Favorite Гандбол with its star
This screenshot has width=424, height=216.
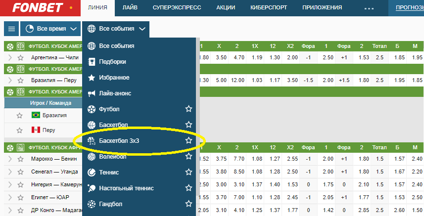tap(188, 204)
